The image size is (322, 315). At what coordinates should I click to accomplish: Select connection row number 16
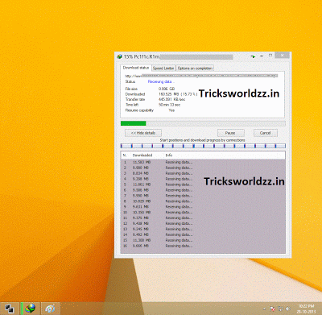click(x=203, y=246)
